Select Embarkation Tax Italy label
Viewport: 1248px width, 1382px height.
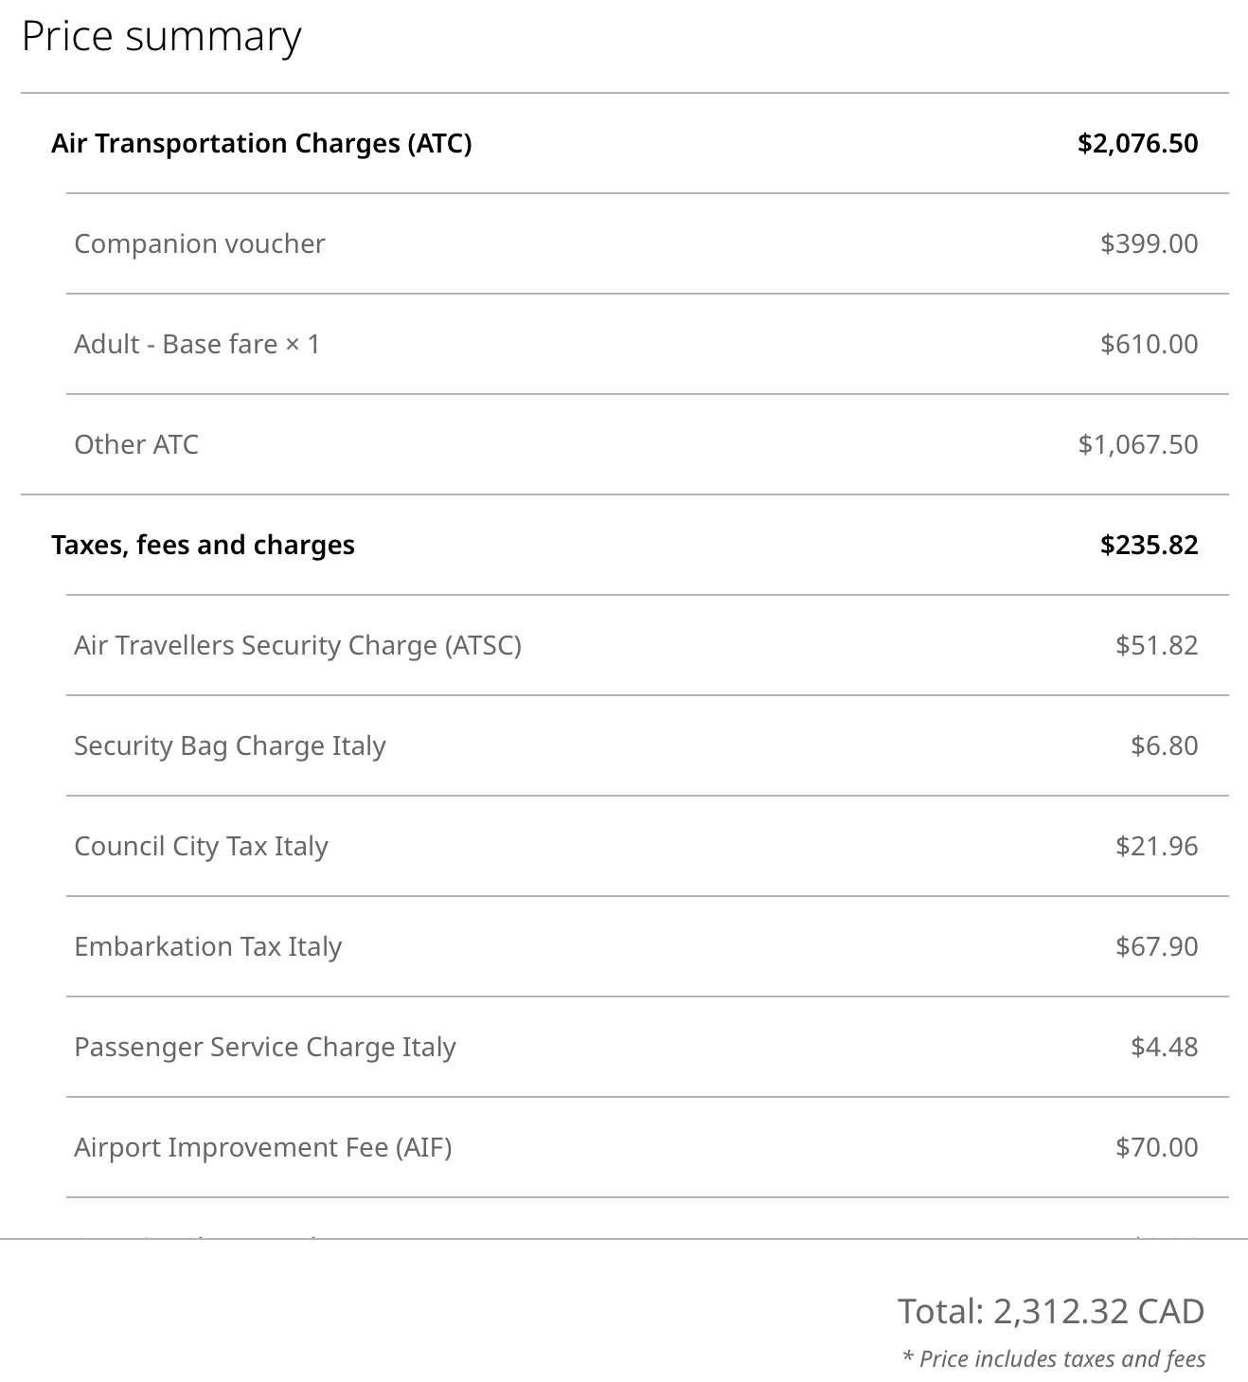point(207,946)
